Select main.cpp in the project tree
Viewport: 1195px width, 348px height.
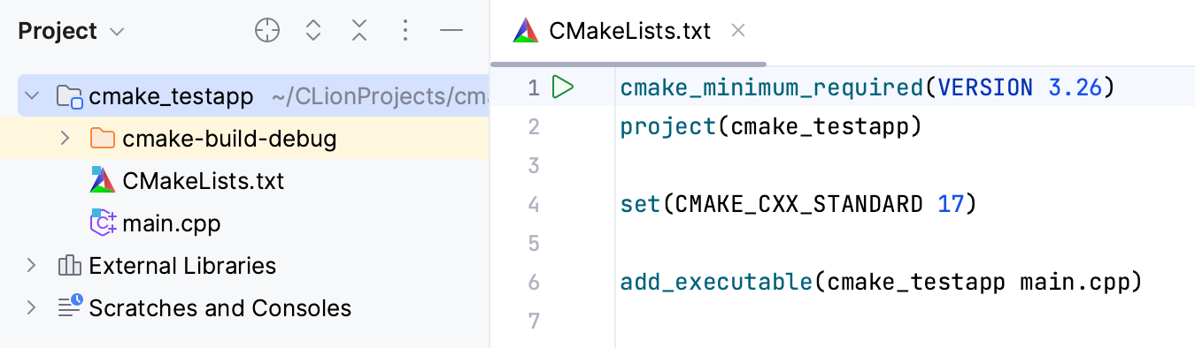171,223
